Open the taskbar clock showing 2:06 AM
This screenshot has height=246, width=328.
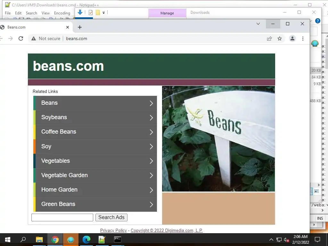coord(300,240)
